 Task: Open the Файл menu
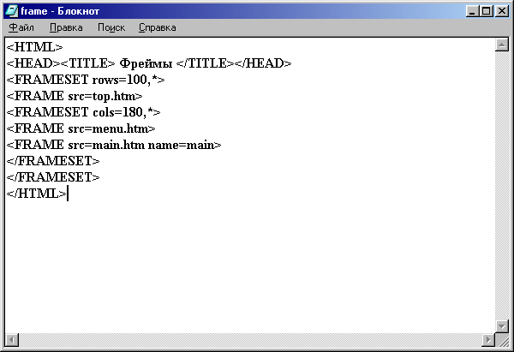(x=21, y=27)
